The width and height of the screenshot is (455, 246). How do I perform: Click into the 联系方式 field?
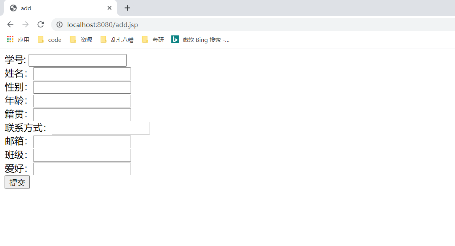click(101, 128)
